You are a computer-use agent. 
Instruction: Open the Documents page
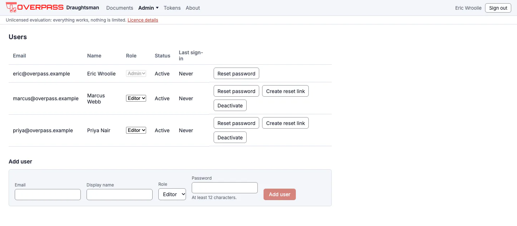(x=120, y=8)
